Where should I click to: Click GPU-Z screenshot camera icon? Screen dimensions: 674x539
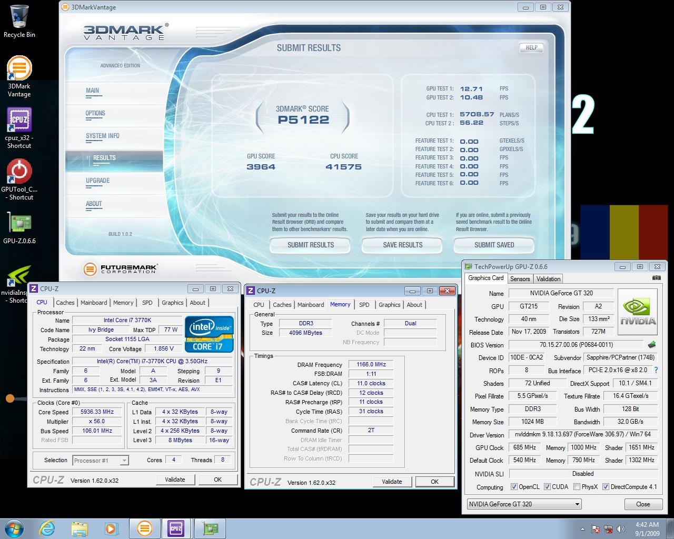656,278
